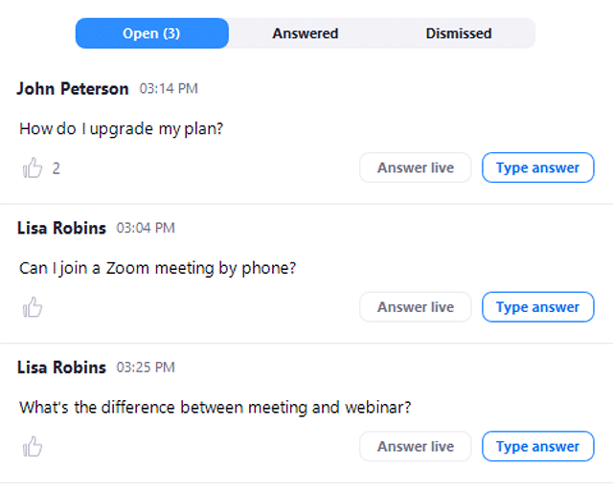The width and height of the screenshot is (613, 491).
Task: Click Lisa Robins' name at 03:25 PM
Action: 61,368
